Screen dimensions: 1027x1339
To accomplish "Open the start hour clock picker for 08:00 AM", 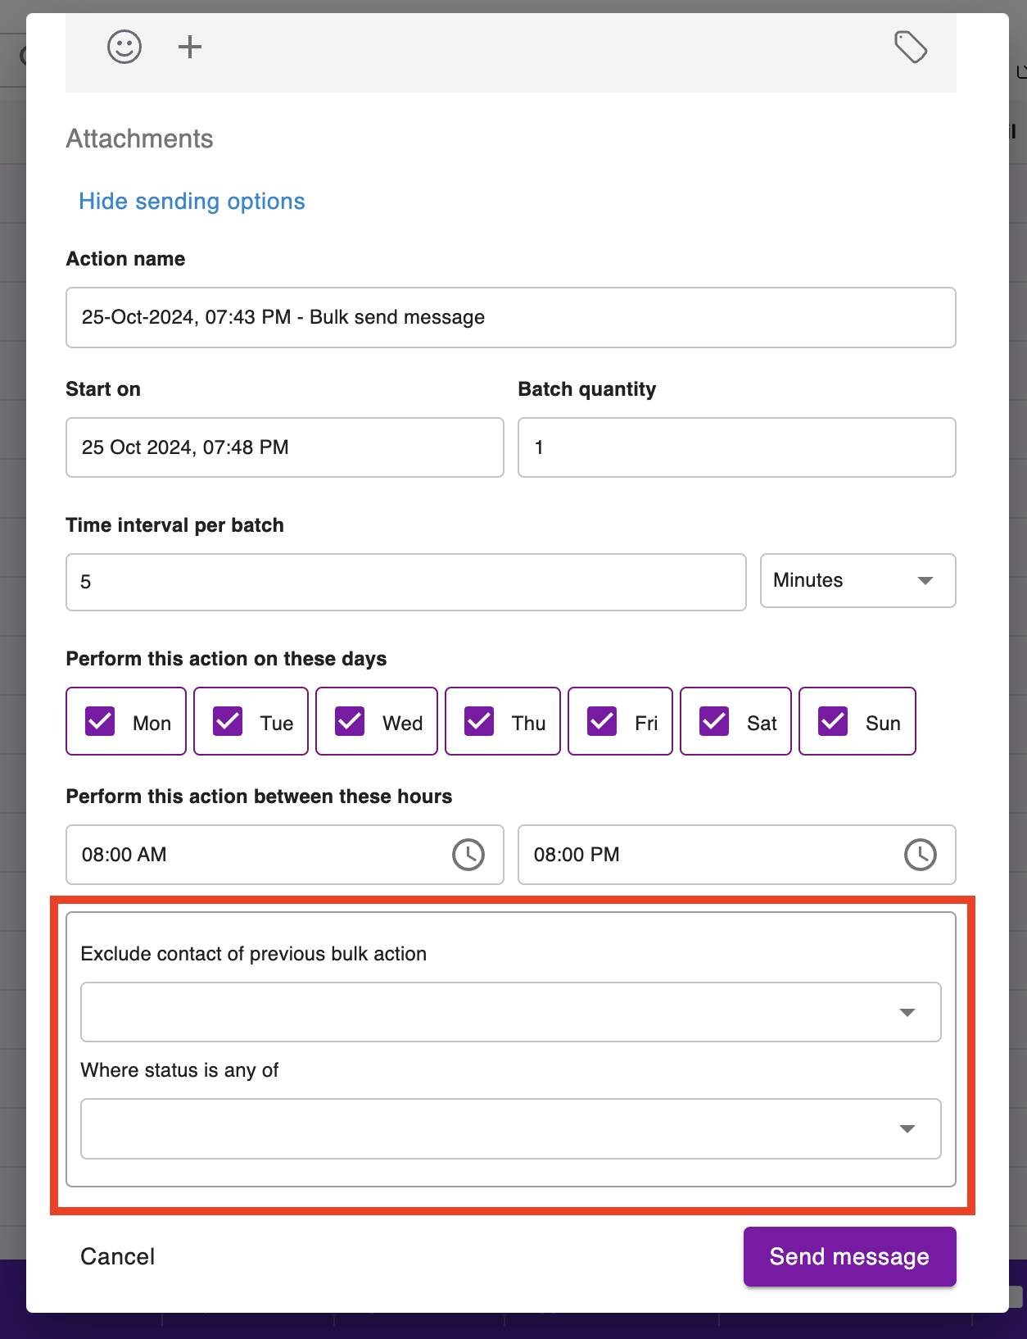I will click(468, 855).
